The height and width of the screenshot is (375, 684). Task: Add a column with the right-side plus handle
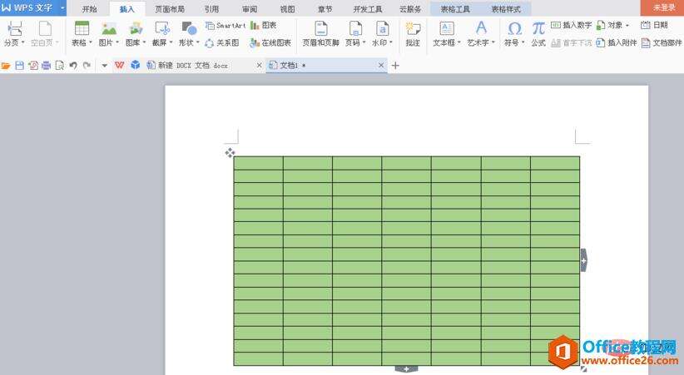(583, 260)
